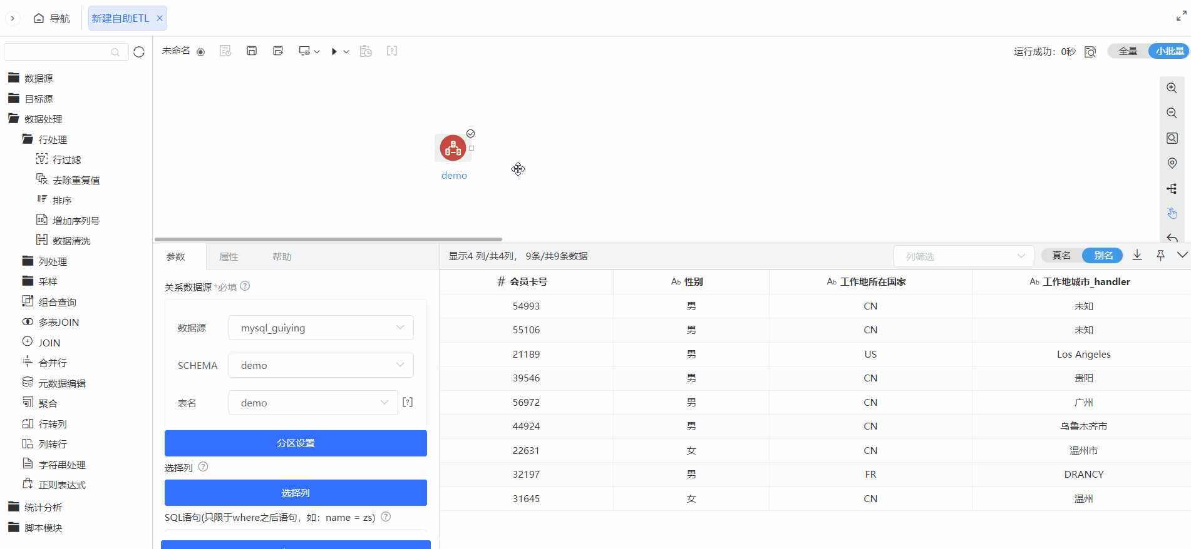1191x549 pixels.
Task: Switch data mode to 全量
Action: (x=1128, y=51)
